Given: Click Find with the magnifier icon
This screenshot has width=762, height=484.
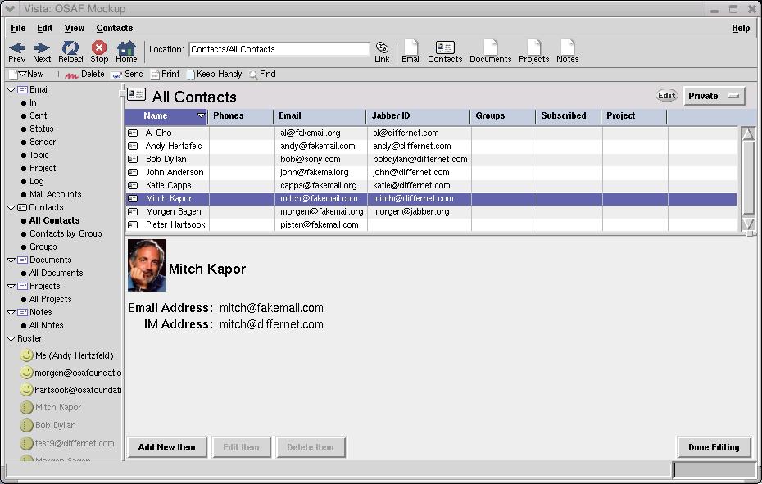Looking at the screenshot, I should (262, 75).
